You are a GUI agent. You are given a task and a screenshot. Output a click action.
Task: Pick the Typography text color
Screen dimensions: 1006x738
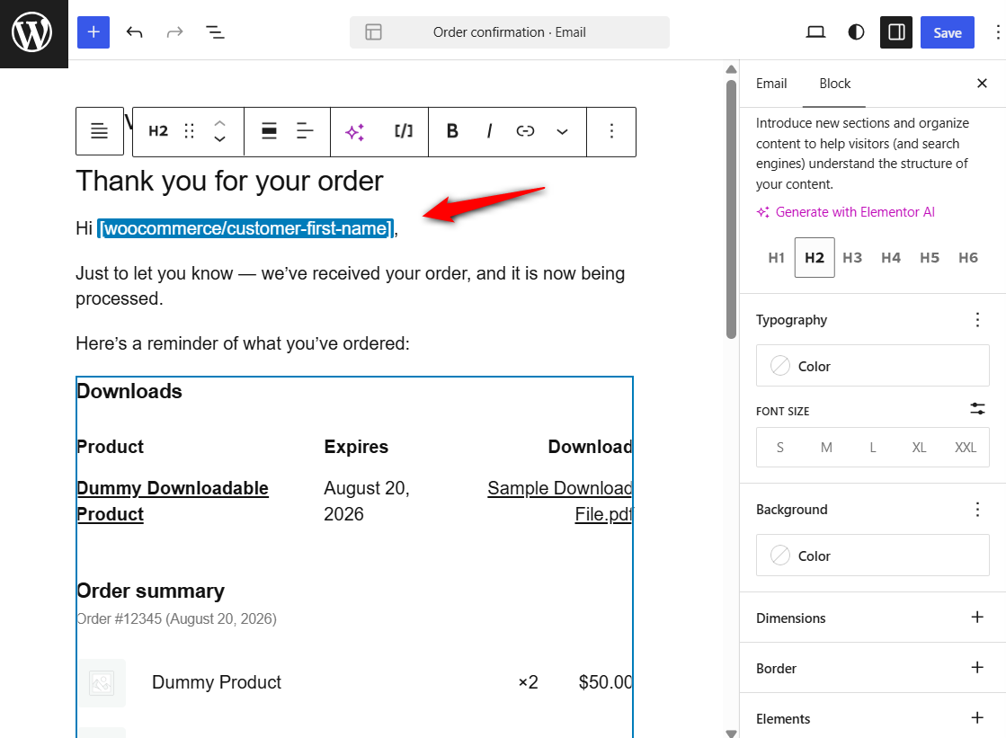(x=873, y=366)
